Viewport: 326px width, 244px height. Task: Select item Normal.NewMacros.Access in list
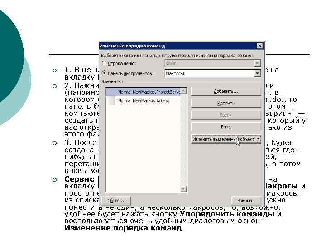tap(144, 101)
